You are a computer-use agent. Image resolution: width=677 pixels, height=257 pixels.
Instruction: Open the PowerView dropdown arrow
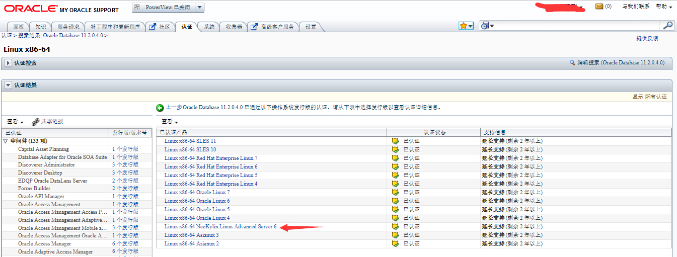coord(199,7)
